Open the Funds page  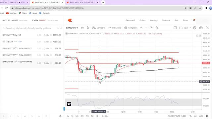pyautogui.click(x=185, y=20)
